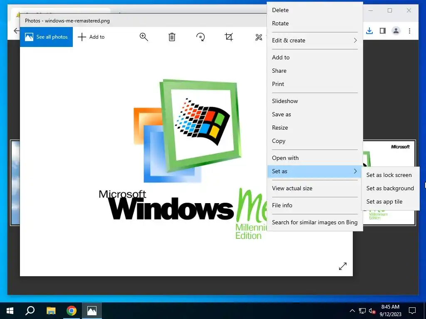
Task: Expand the Edit & create submenu
Action: pos(315,40)
